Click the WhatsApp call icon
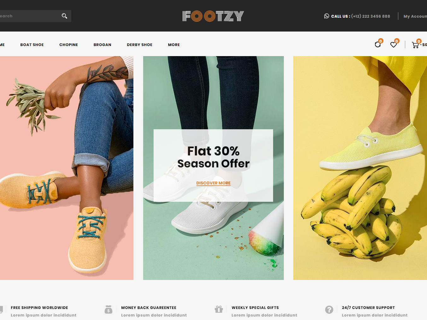 (x=327, y=16)
